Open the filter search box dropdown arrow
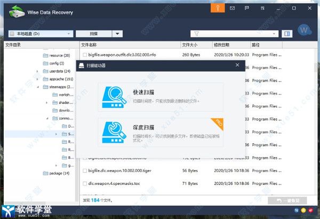This screenshot has height=219, width=320. point(274,34)
